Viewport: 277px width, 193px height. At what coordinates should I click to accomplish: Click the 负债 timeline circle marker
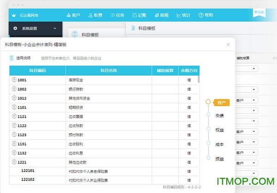(209, 114)
